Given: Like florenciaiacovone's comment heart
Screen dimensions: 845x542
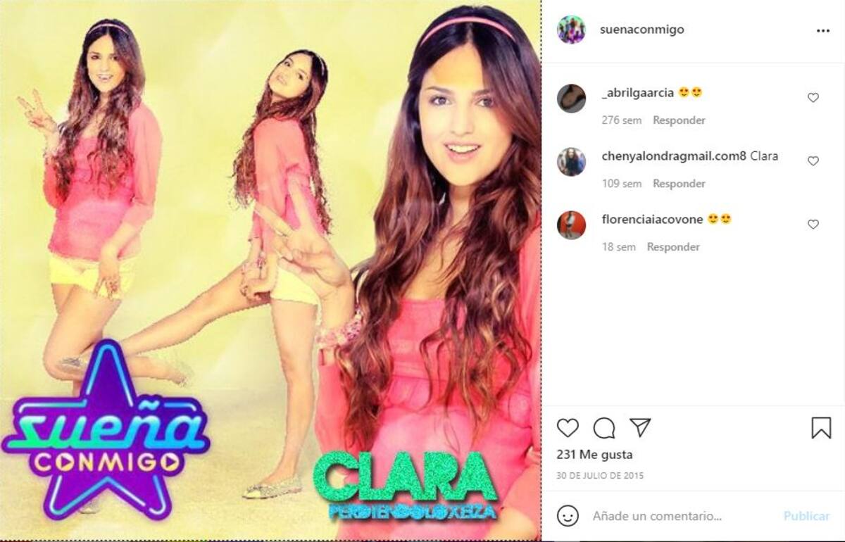Looking at the screenshot, I should (813, 225).
